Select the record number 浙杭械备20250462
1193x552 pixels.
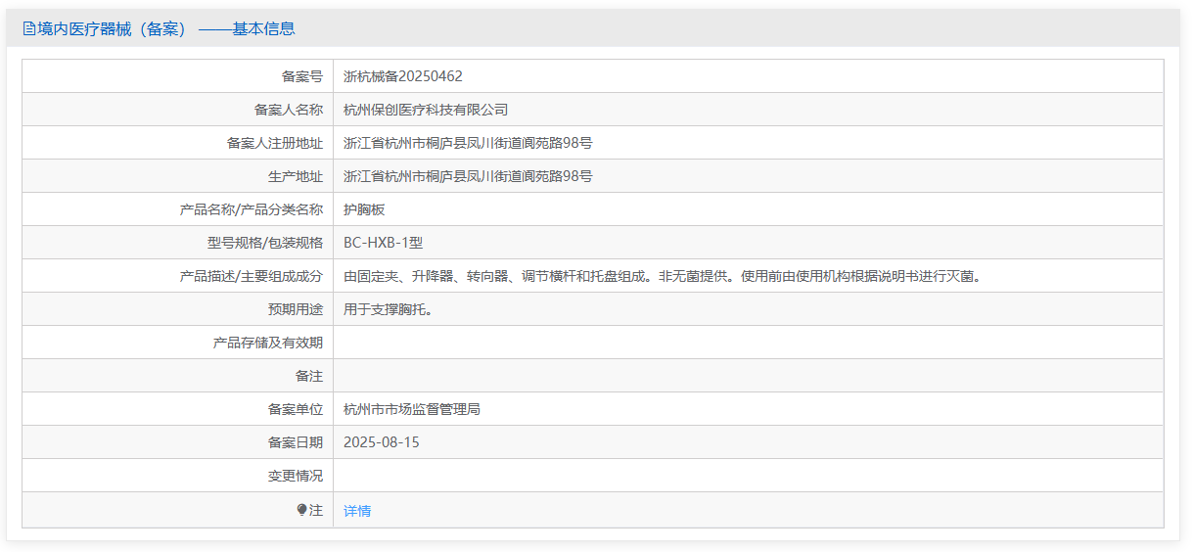pos(403,76)
